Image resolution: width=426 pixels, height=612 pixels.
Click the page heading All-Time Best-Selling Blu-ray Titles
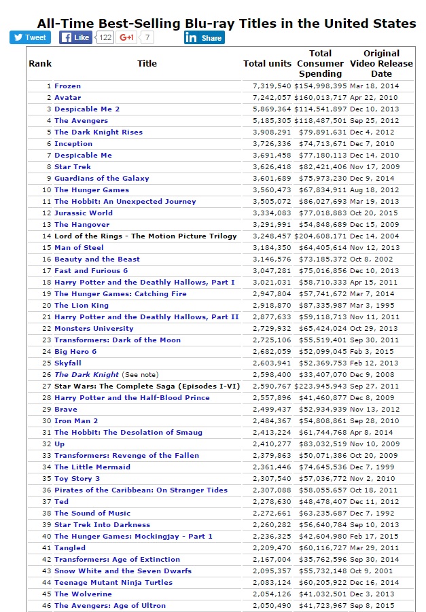(x=226, y=23)
